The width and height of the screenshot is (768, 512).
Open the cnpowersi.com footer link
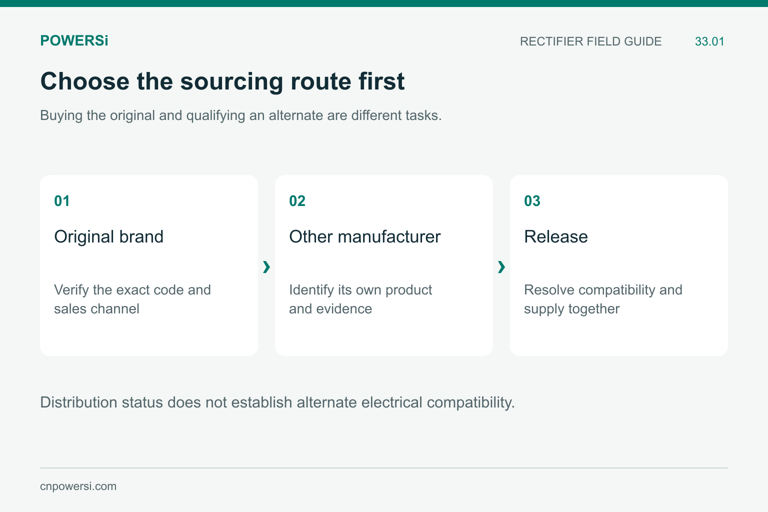point(78,486)
